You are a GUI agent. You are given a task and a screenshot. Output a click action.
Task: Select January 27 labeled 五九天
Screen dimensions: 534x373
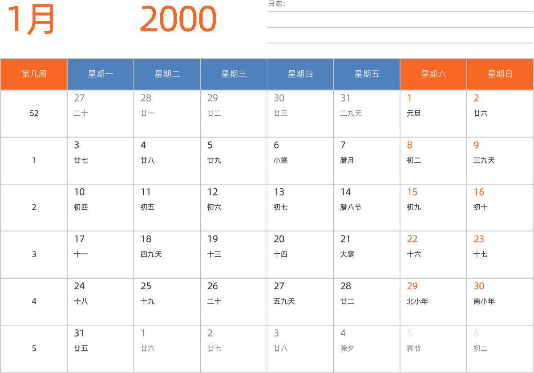(x=300, y=302)
